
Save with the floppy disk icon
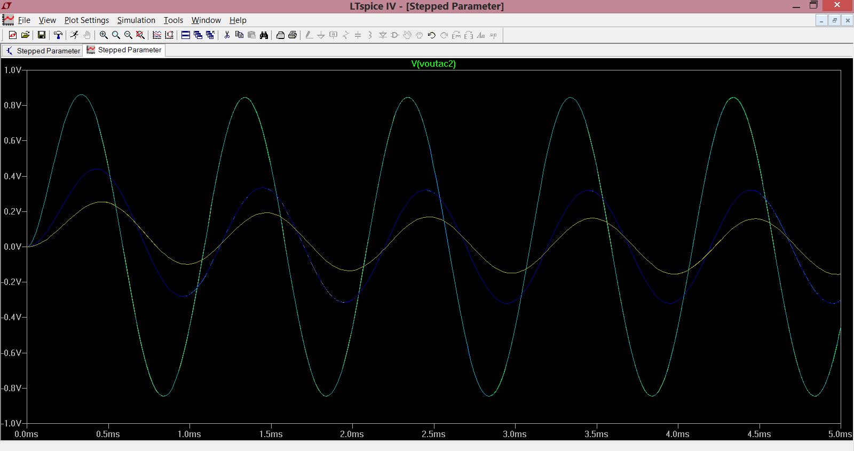click(41, 35)
